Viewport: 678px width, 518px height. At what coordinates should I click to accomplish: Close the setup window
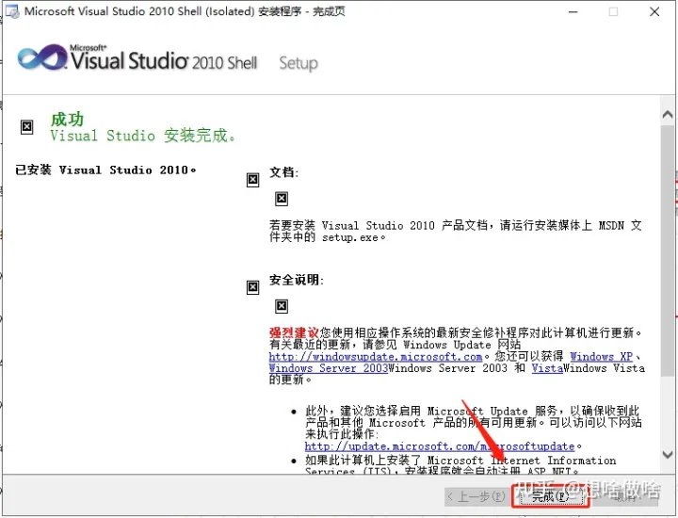[x=654, y=11]
